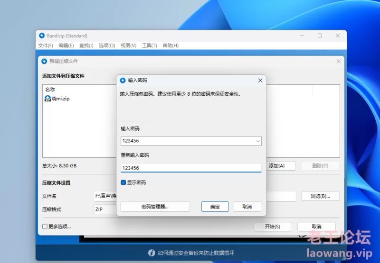This screenshot has width=380, height=263.
Task: Click the 开始(S) button
Action: [273, 227]
